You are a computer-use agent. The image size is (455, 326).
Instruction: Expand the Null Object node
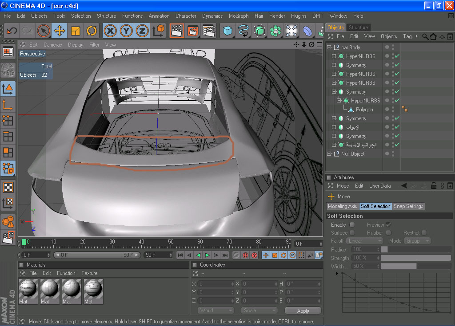[x=329, y=153]
